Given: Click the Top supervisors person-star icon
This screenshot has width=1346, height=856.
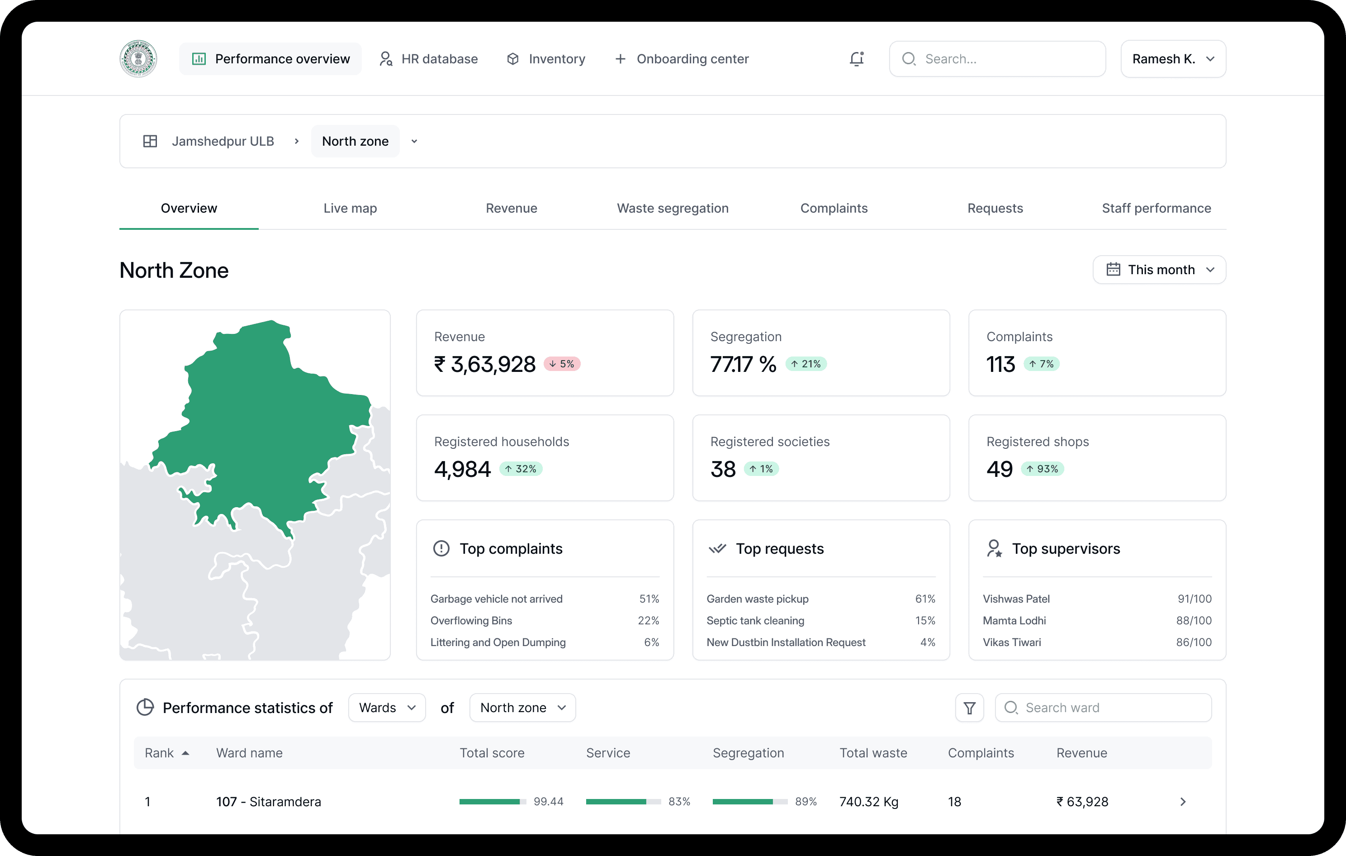Looking at the screenshot, I should 994,548.
